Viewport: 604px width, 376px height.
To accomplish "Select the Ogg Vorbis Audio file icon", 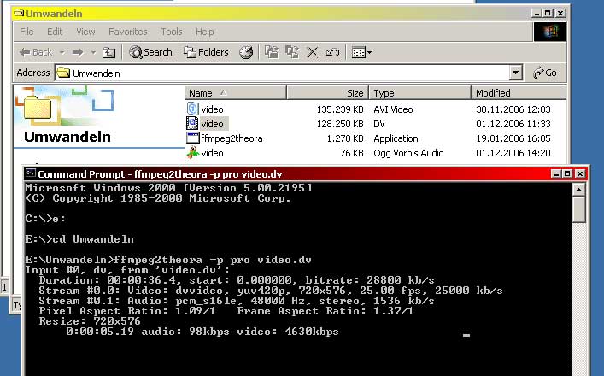I will click(x=192, y=153).
